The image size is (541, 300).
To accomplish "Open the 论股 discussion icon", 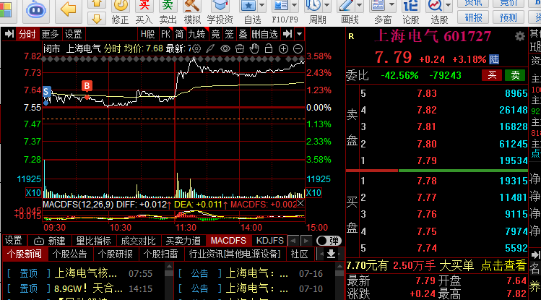I will click(x=410, y=6).
